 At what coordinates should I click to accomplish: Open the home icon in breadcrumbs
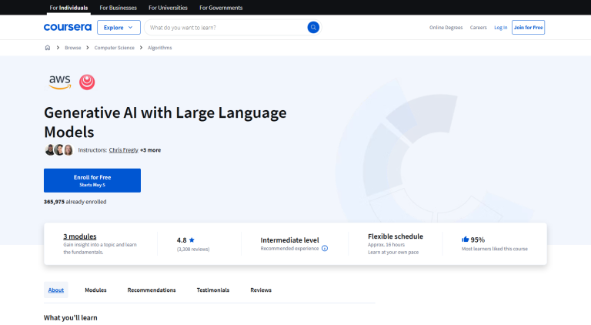pos(48,48)
